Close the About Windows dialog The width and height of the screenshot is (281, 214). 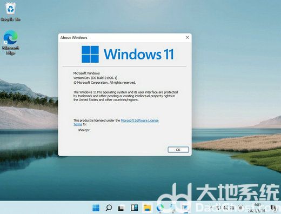coord(187,37)
